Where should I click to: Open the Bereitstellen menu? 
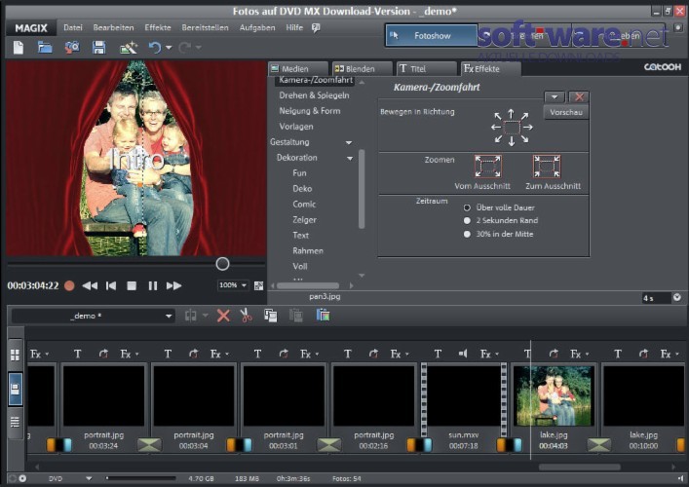coord(206,27)
